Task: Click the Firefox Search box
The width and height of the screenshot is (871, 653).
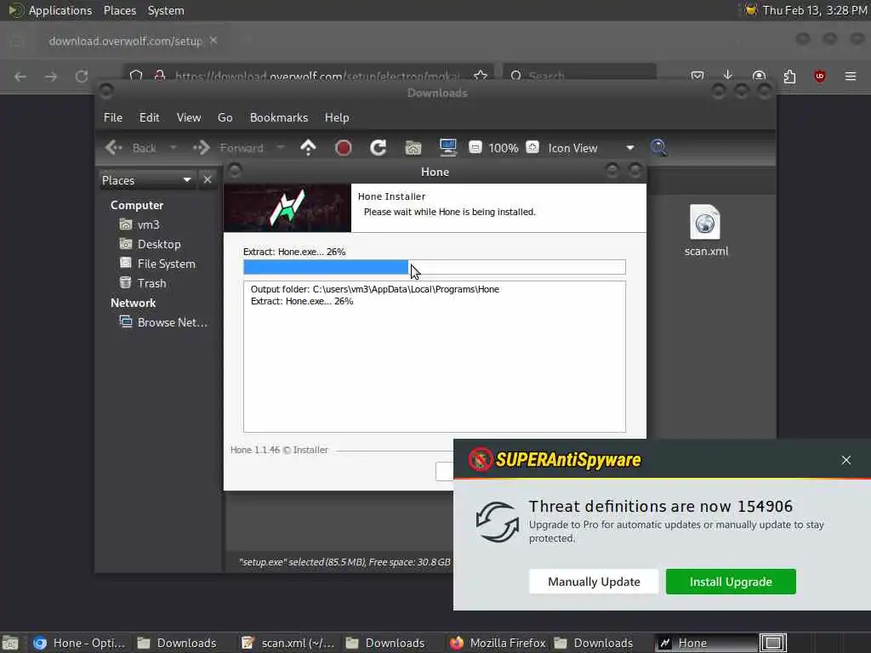Action: pyautogui.click(x=579, y=76)
